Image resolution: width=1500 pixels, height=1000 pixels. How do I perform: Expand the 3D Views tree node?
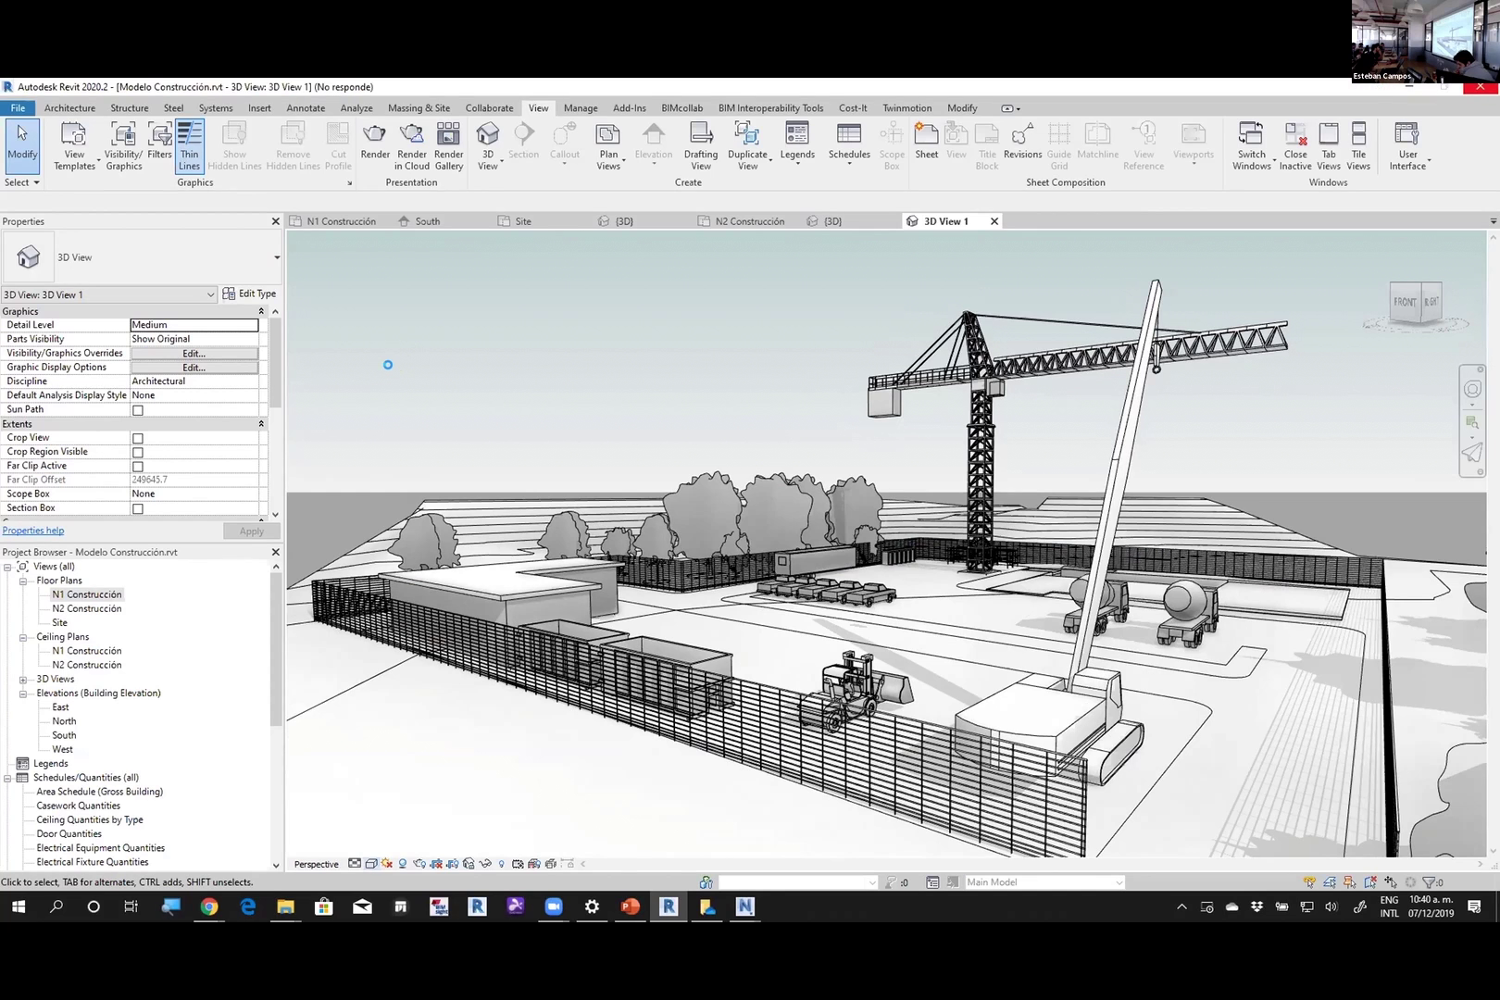click(23, 680)
